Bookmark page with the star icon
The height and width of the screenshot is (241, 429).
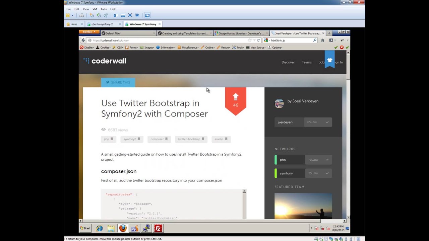coord(250,41)
